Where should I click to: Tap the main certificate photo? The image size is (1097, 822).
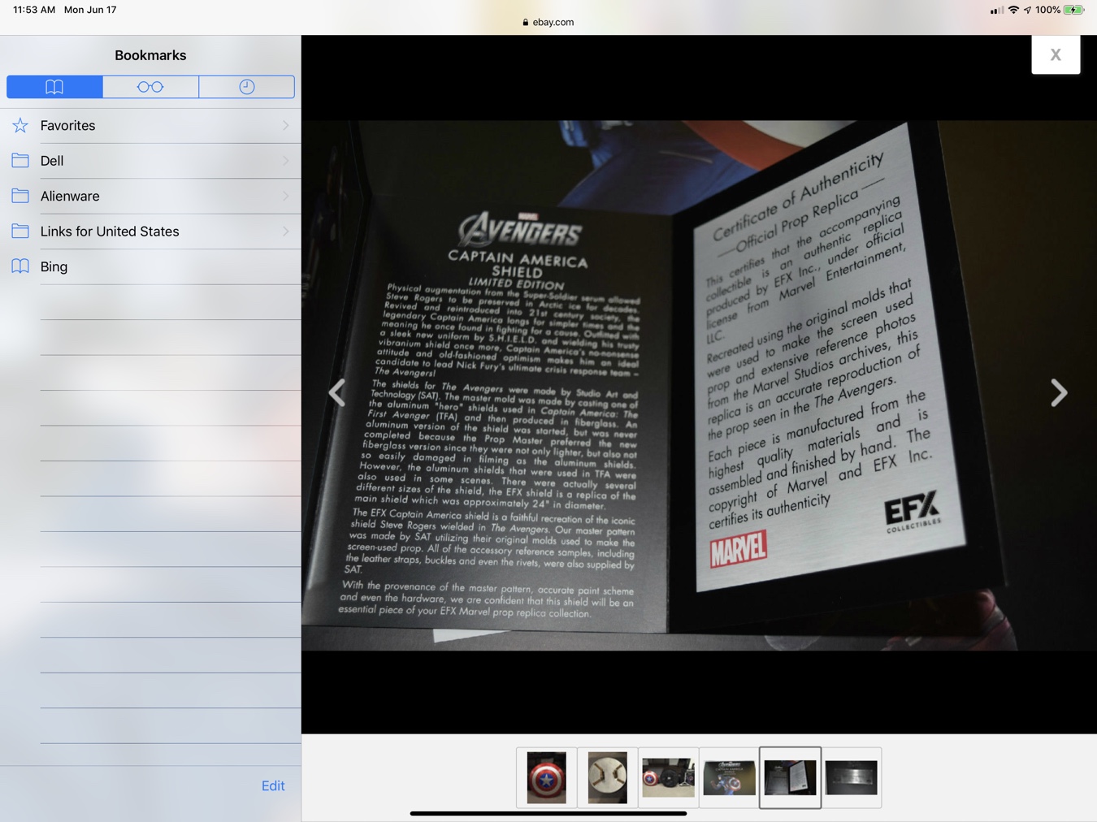point(699,385)
